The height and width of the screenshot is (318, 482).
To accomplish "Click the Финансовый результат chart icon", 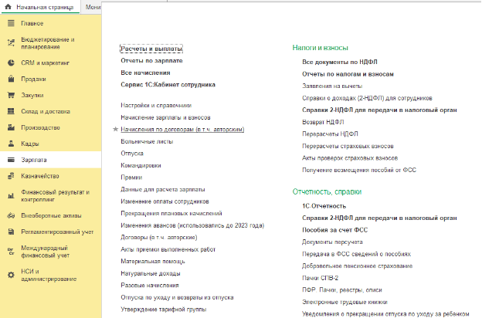I will click(11, 196).
